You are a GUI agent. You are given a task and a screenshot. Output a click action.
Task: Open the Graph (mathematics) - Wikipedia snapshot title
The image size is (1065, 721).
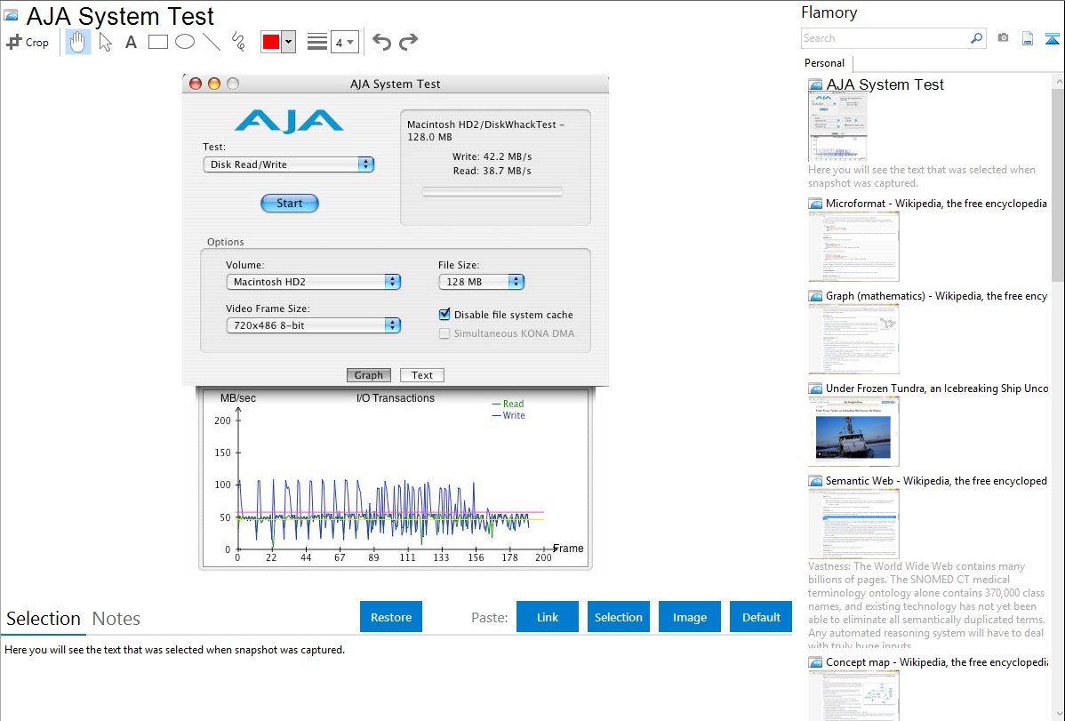coord(936,296)
